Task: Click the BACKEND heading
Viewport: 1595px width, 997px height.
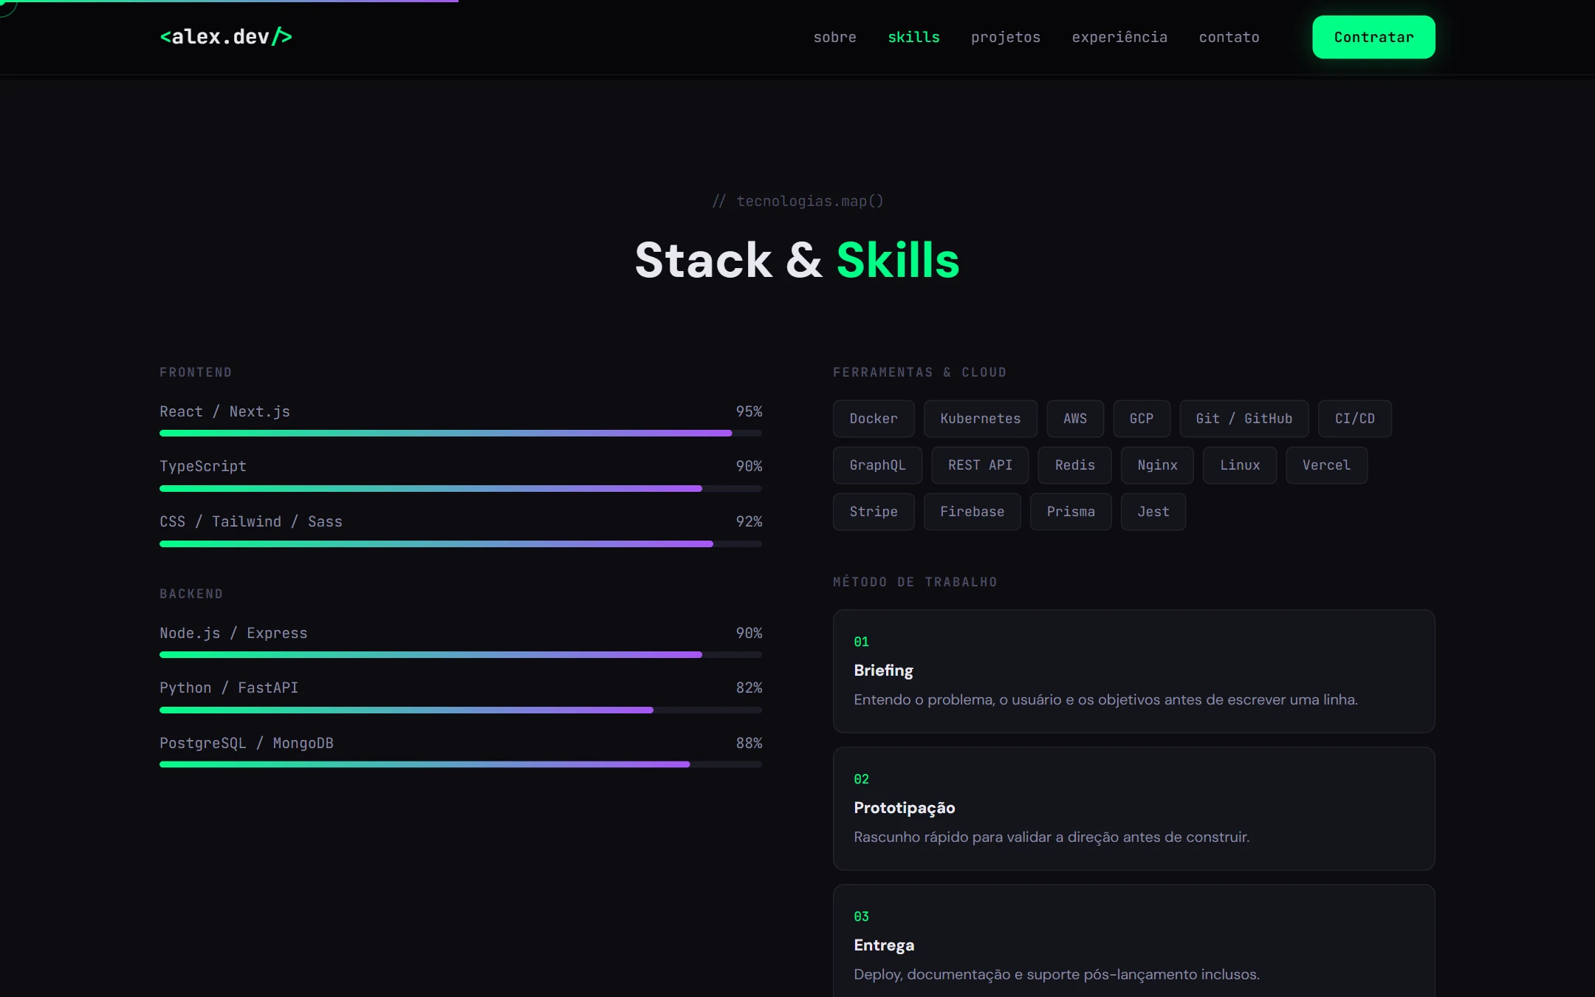Action: (x=191, y=594)
